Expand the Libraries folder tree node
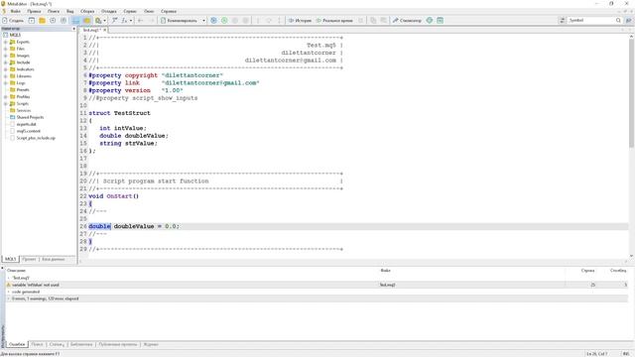The width and height of the screenshot is (635, 357). click(x=6, y=76)
